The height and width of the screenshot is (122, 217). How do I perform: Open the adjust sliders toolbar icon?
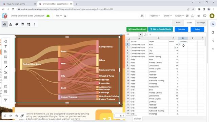coord(23,24)
